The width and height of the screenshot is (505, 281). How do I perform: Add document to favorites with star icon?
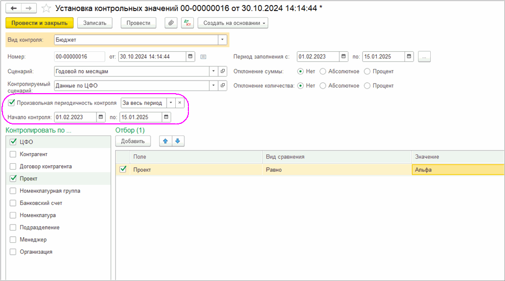coord(46,9)
